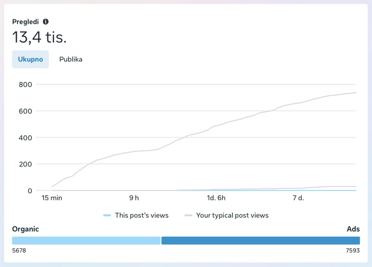
Task: Switch to the Ukupno tab
Action: pos(31,60)
